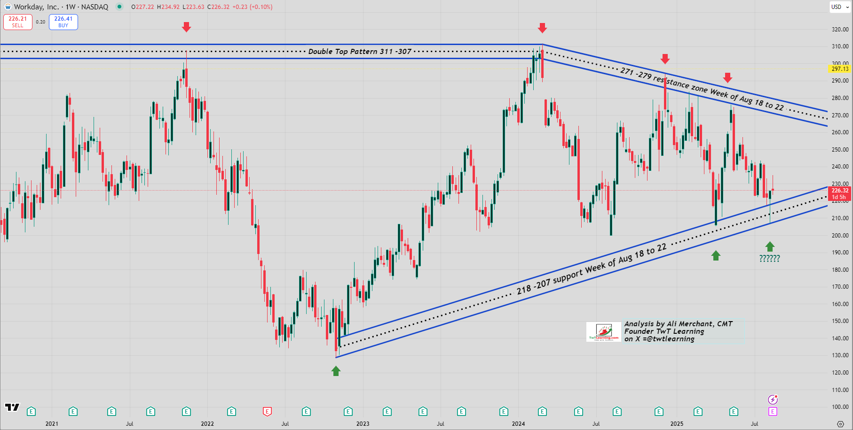
Task: Click the open value O227.22
Action: point(142,7)
